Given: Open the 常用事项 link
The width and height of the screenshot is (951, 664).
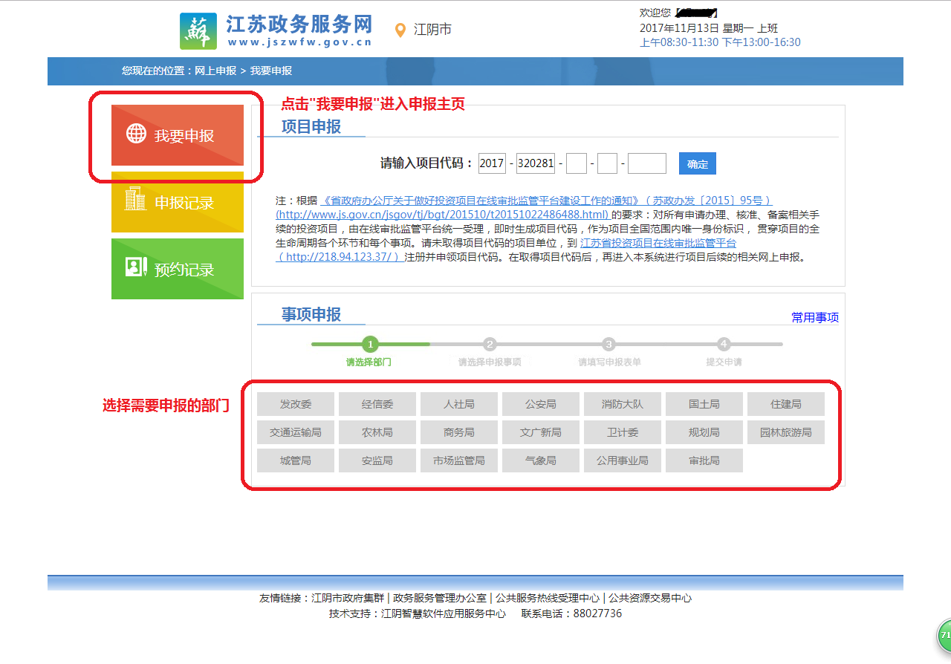Looking at the screenshot, I should pyautogui.click(x=814, y=318).
